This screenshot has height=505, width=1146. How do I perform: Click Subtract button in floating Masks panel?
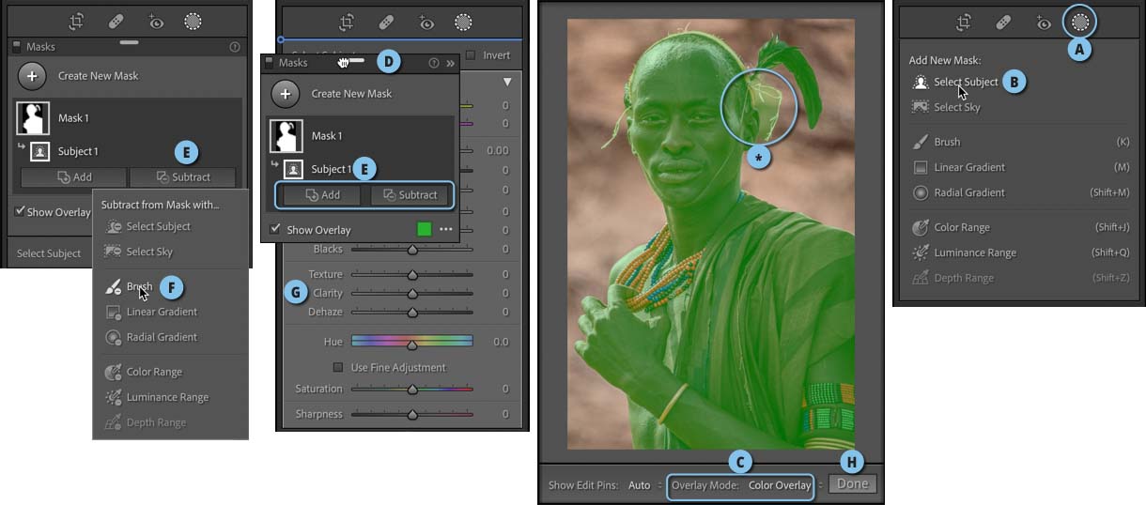coord(410,194)
